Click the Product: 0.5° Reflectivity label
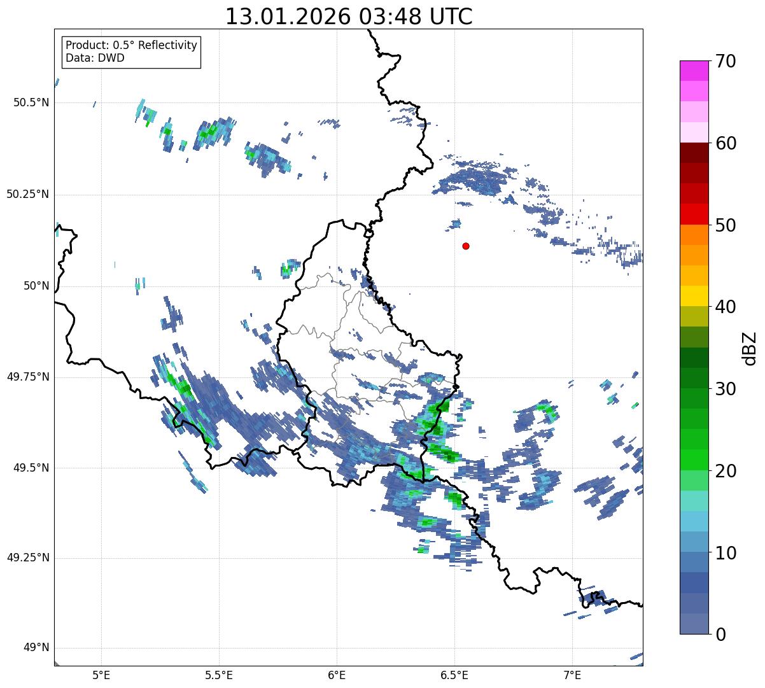This screenshot has width=765, height=688. click(131, 46)
